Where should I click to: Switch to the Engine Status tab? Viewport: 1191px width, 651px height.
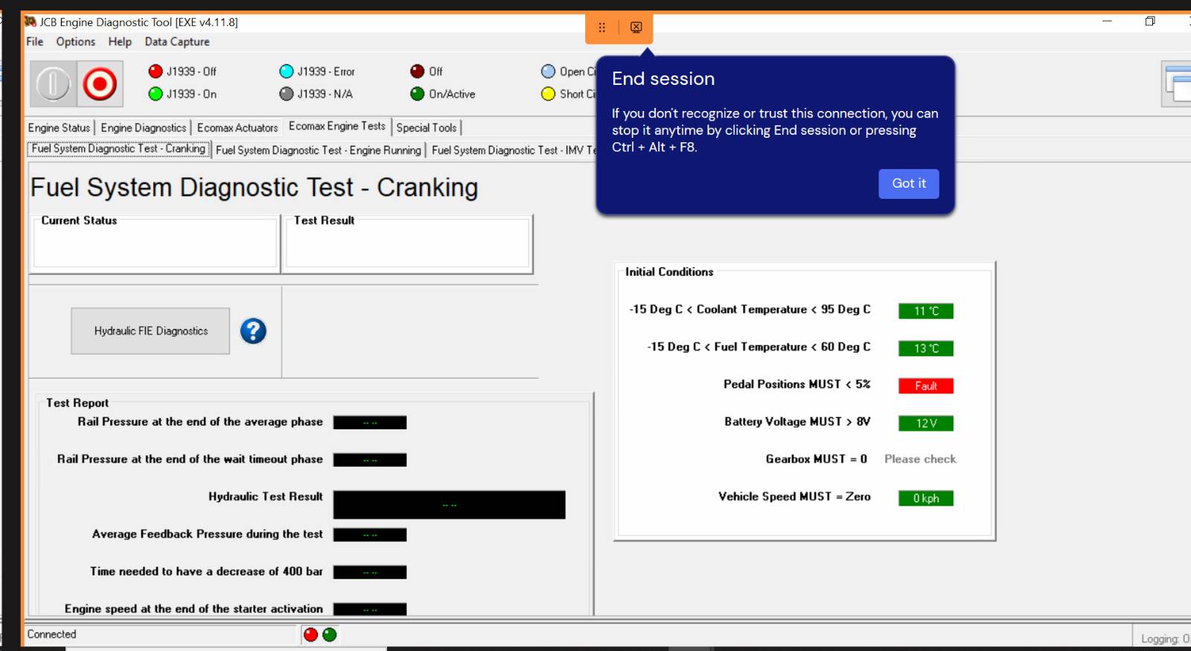click(59, 128)
